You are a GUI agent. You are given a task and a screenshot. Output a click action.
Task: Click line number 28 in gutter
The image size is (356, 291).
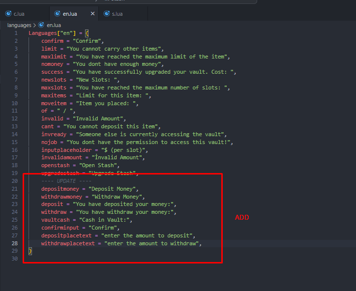[15, 243]
